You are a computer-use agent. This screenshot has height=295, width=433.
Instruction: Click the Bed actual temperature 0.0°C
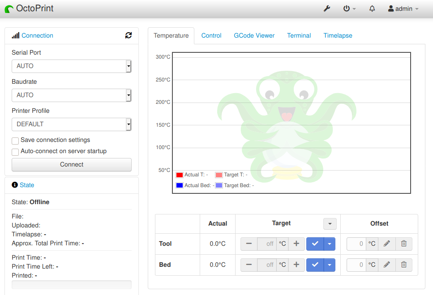(218, 265)
